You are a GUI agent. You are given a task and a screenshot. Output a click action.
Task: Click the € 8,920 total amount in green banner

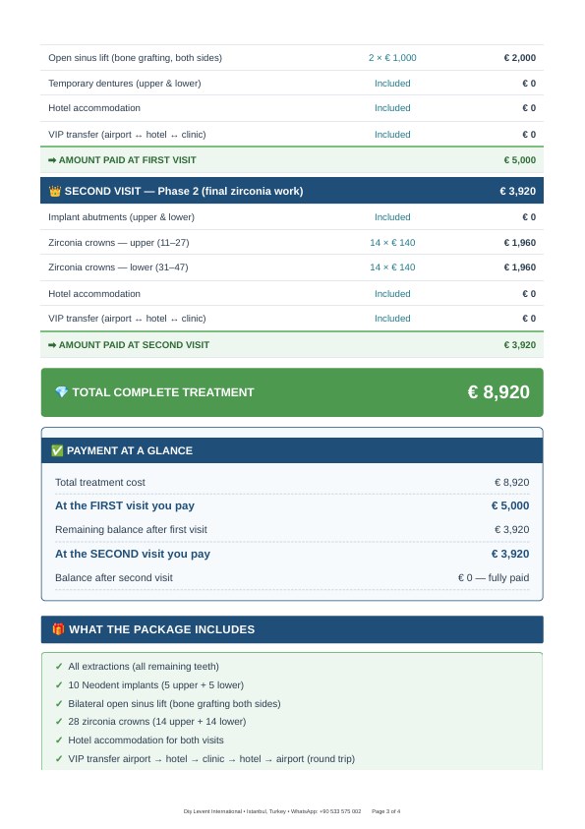[x=498, y=391]
